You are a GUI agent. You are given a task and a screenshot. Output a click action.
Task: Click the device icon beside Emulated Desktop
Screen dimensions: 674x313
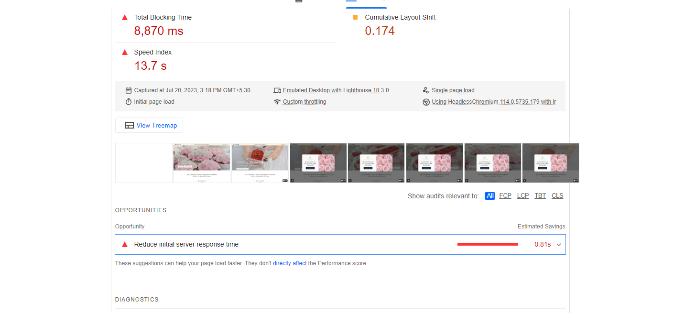[x=277, y=90]
